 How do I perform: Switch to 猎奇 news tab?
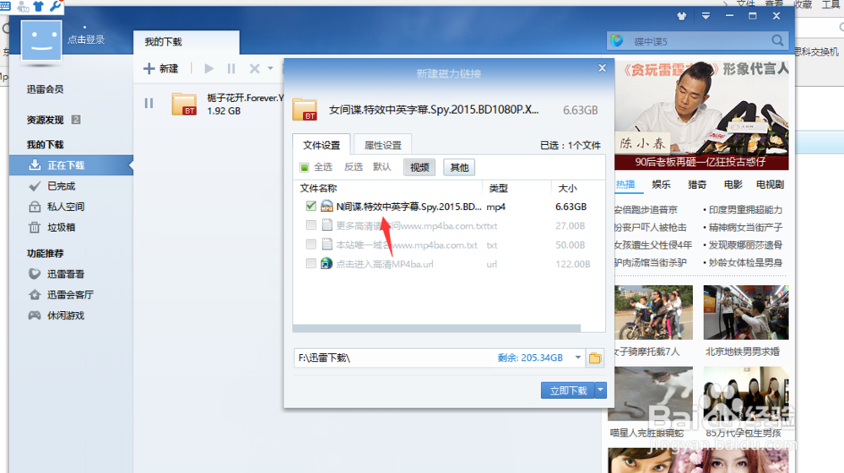pos(697,185)
